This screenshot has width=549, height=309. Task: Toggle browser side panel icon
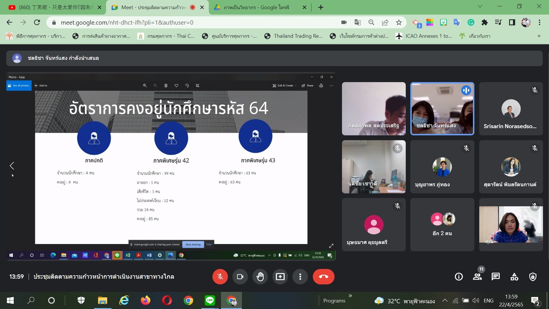[x=512, y=22]
